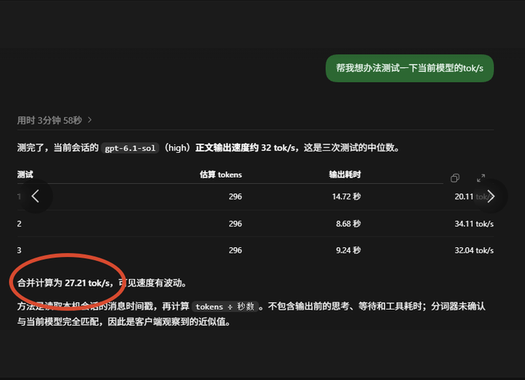The width and height of the screenshot is (525, 380).
Task: Select the 8.68 秒 table cell
Action: pyautogui.click(x=348, y=224)
